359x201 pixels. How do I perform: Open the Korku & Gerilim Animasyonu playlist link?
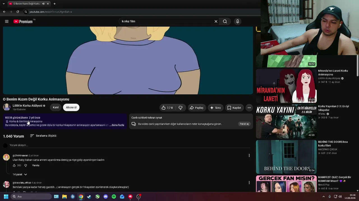26,121
